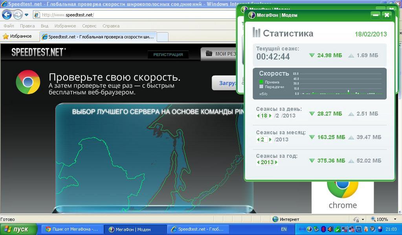The image size is (402, 235).
Task: Open a new blank IE tab
Action: [163, 37]
